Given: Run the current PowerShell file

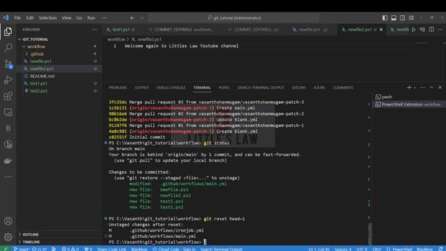Looking at the screenshot, I should [x=413, y=29].
